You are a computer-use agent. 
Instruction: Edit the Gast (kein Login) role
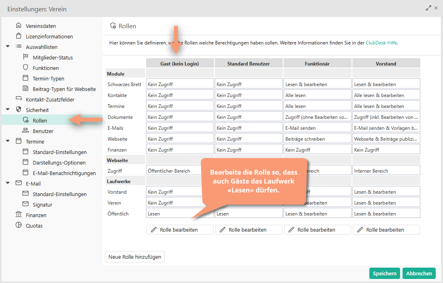tap(180, 230)
